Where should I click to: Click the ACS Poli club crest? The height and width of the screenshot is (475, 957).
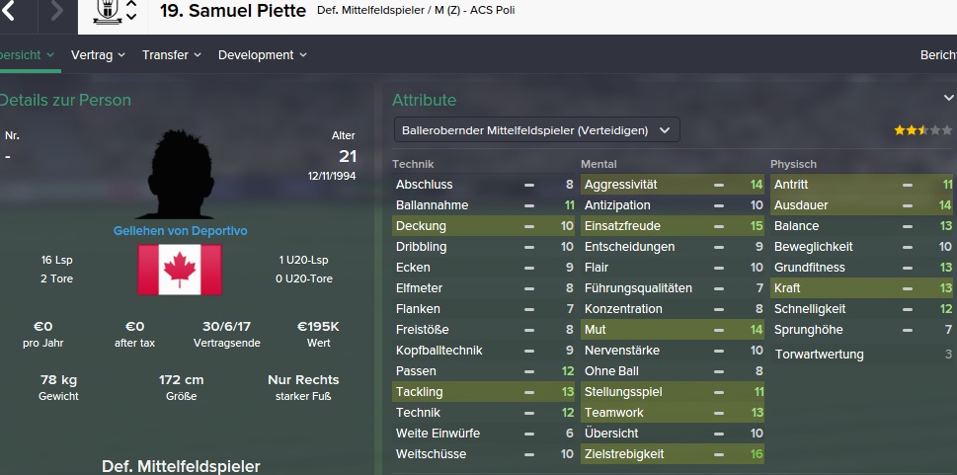107,11
